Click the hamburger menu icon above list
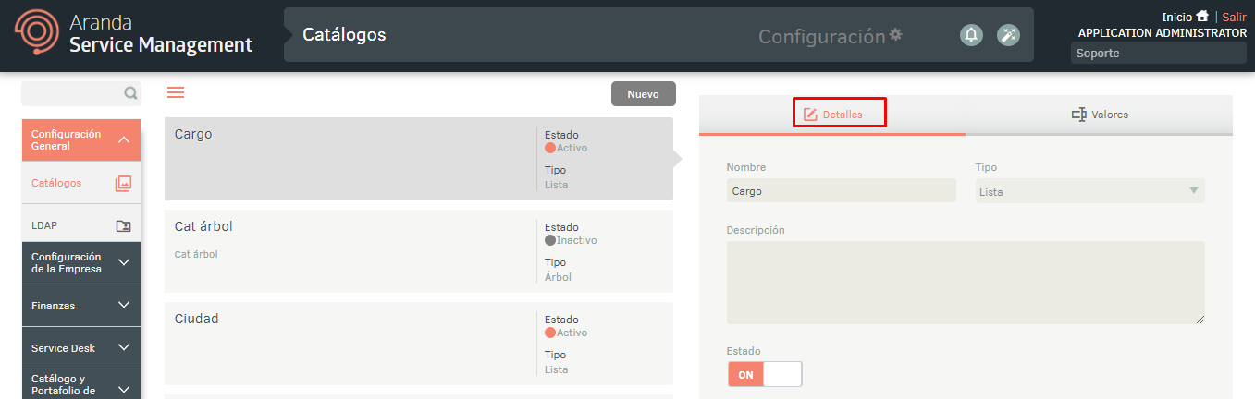Viewport: 1255px width, 399px height. (176, 92)
